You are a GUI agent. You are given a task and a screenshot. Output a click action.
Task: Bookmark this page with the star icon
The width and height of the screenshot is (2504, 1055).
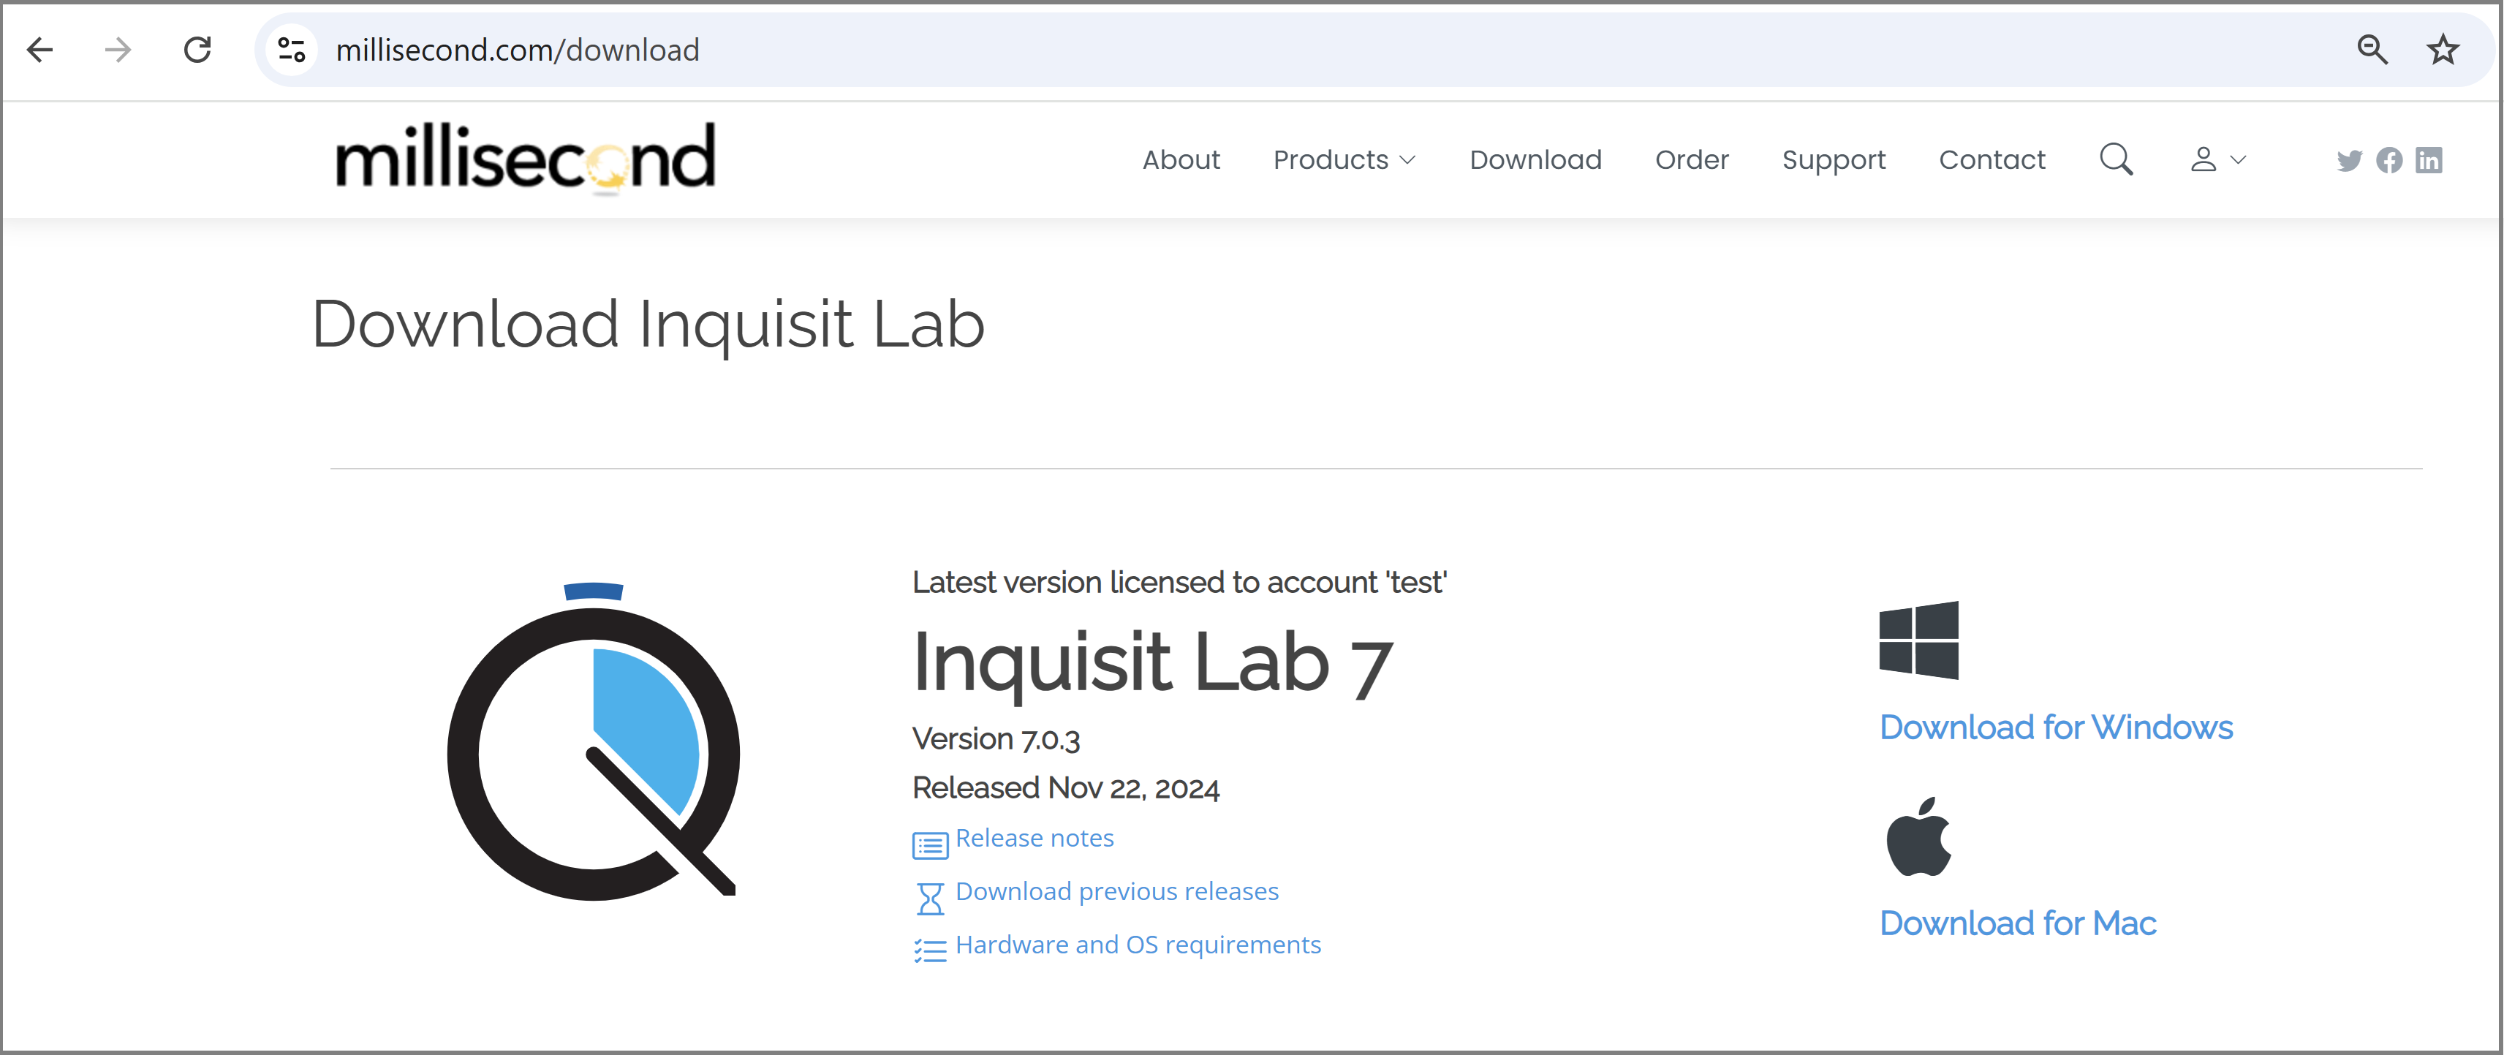point(2443,50)
